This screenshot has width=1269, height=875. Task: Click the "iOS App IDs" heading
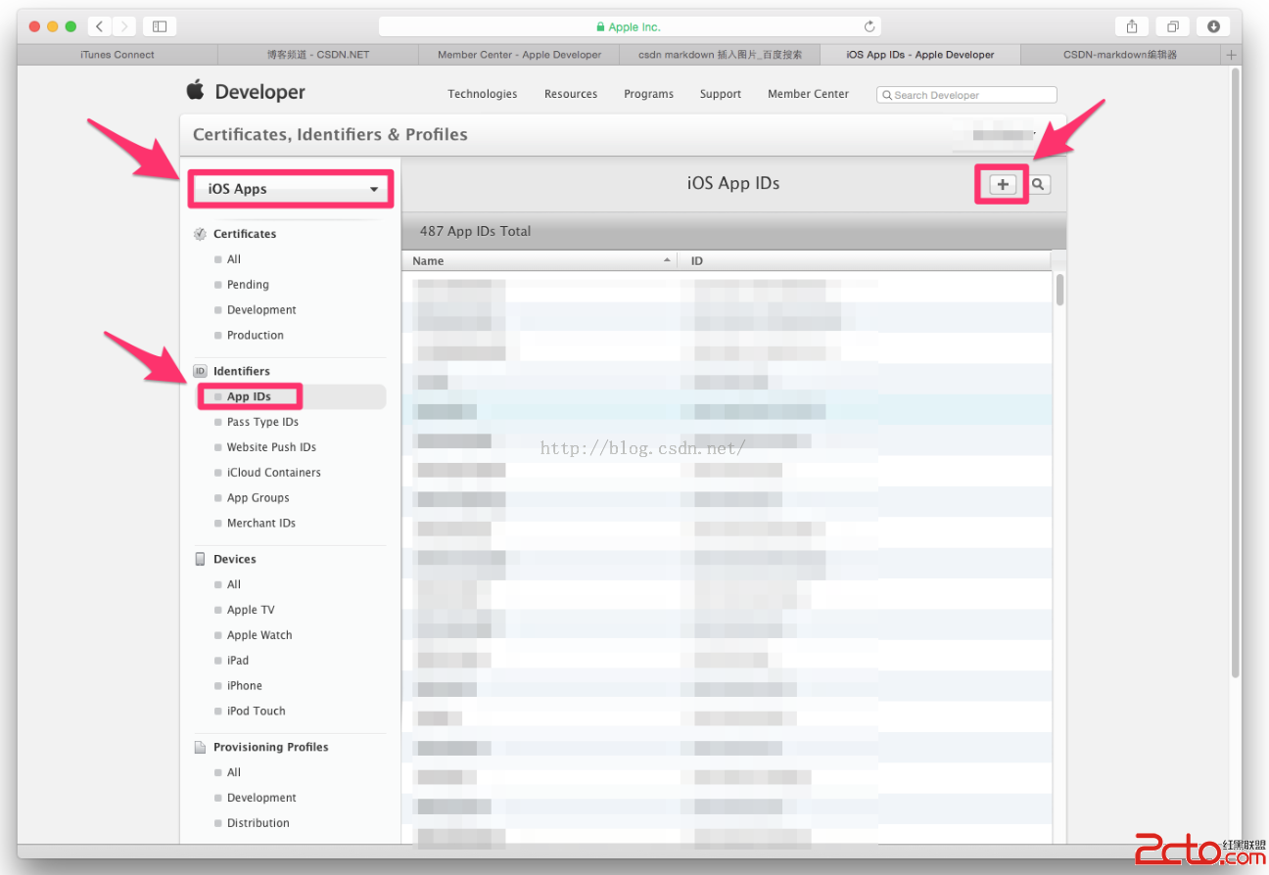coord(733,183)
